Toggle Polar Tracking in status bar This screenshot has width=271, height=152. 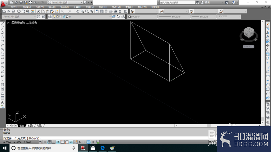58,142
